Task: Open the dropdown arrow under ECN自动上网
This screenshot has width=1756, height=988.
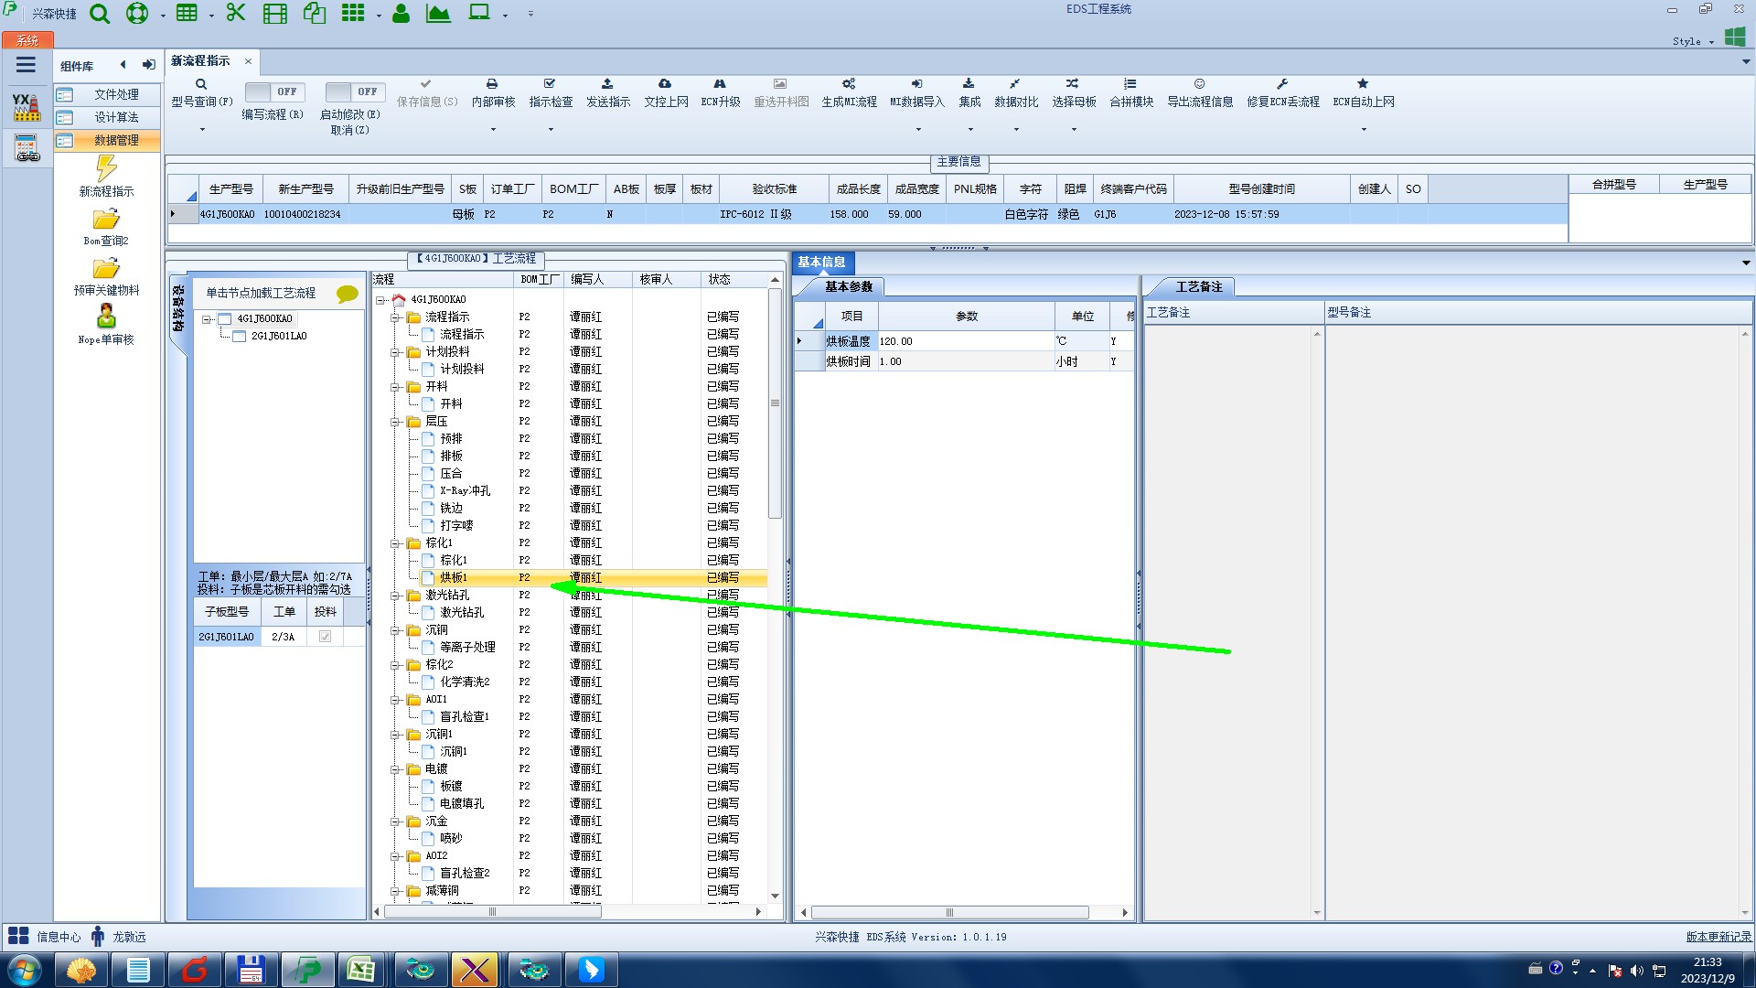Action: pyautogui.click(x=1363, y=129)
